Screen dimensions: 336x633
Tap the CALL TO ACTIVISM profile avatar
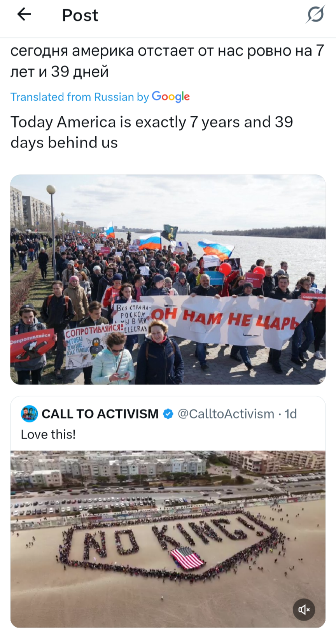[x=29, y=414]
